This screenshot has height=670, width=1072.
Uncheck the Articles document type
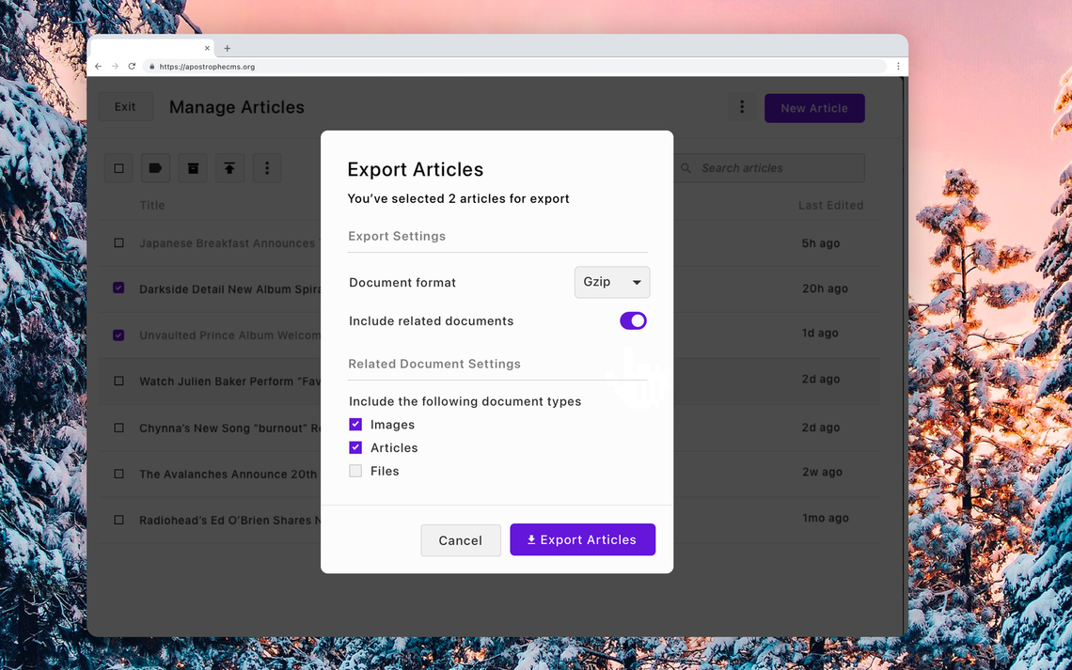[x=355, y=448]
